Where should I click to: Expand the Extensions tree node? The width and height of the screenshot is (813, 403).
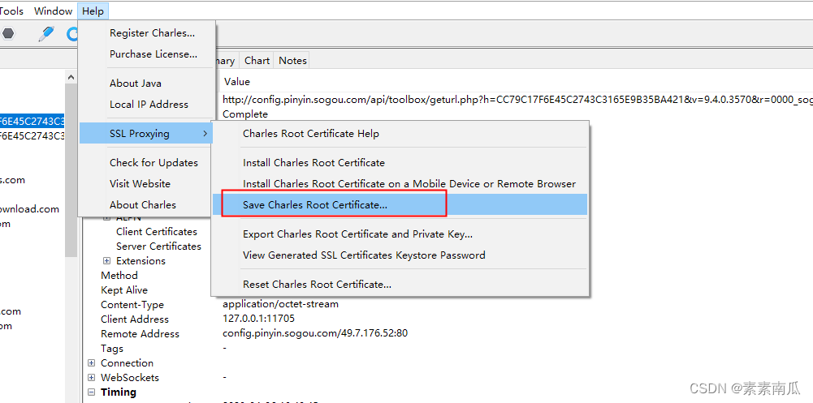pos(107,261)
